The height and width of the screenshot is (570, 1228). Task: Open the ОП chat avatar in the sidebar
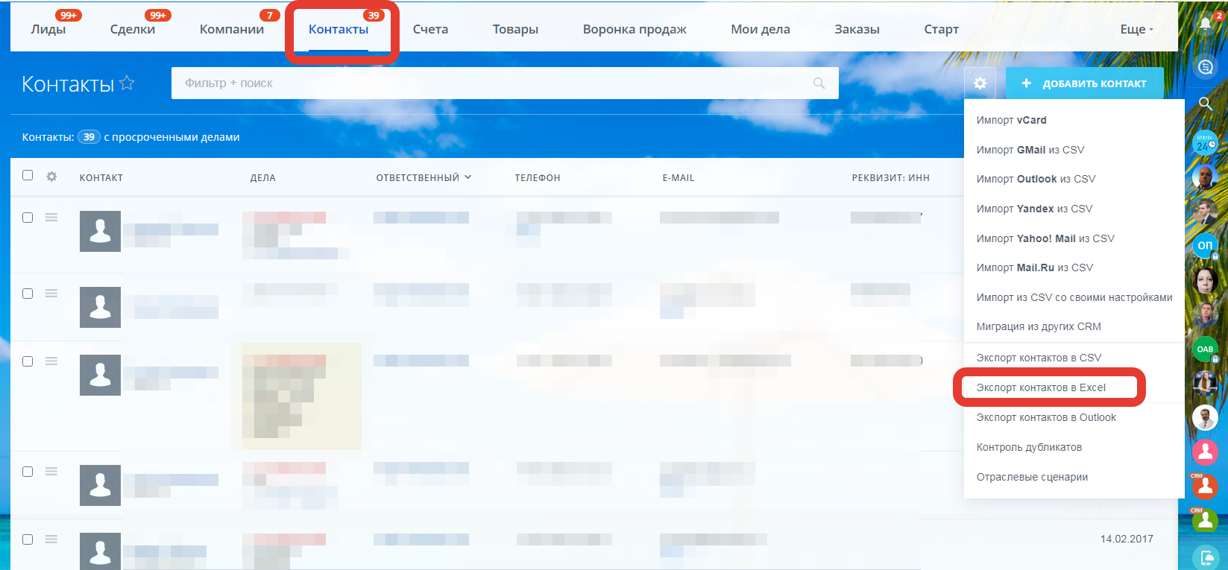click(1205, 245)
